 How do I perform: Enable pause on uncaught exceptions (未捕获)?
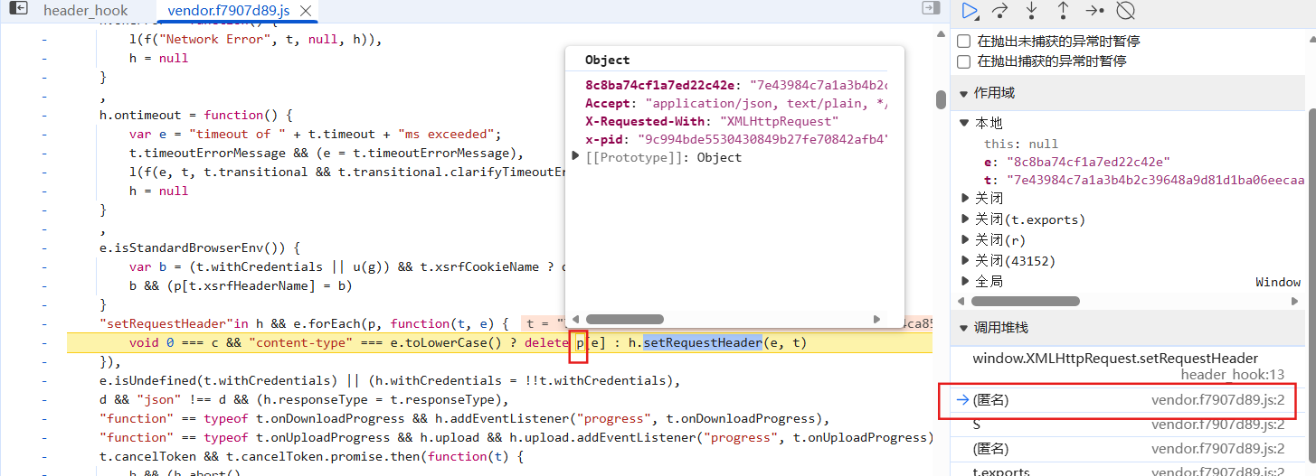[964, 42]
